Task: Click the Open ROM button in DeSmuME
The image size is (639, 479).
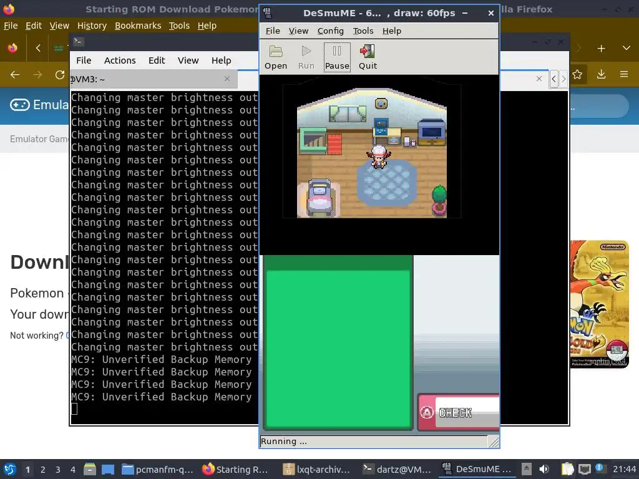Action: click(x=276, y=57)
